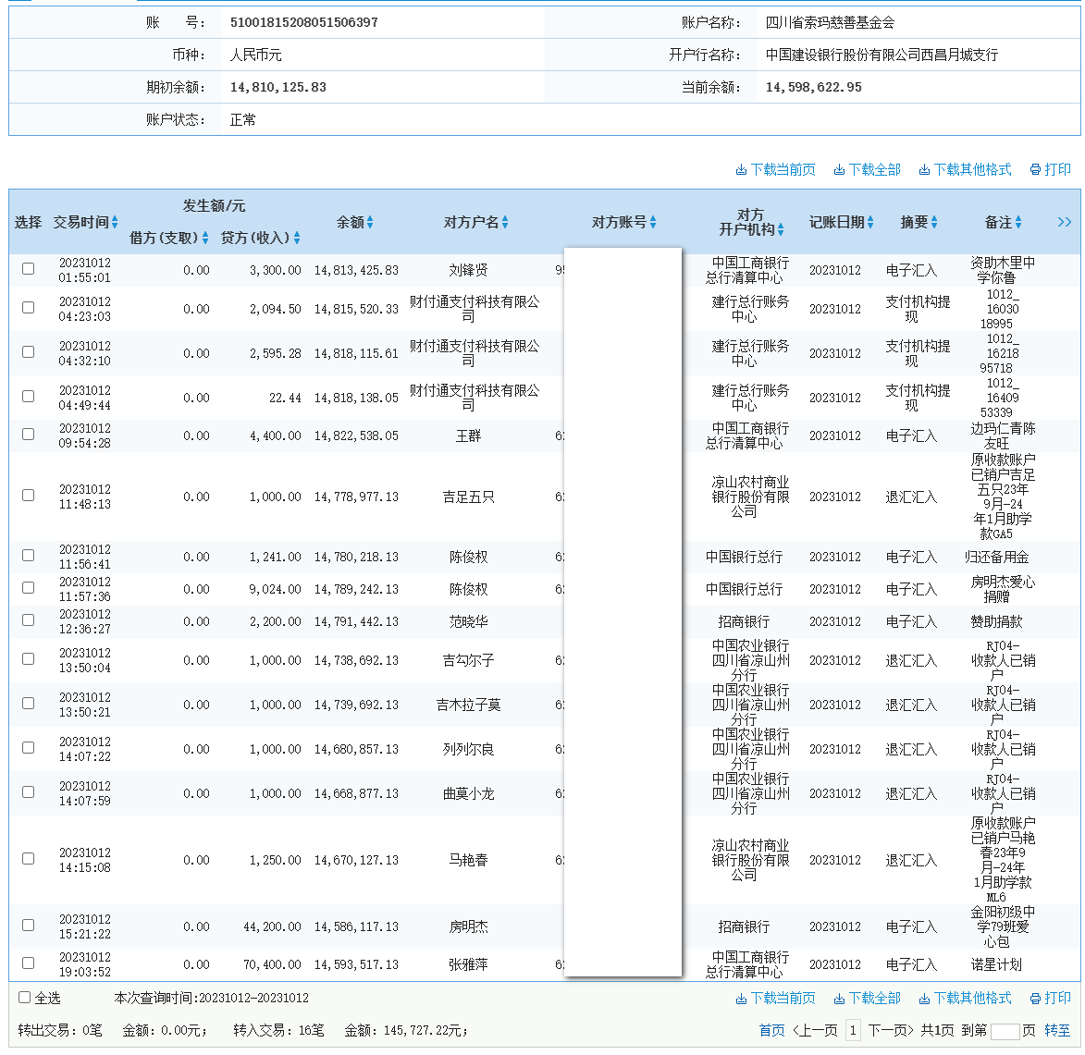Toggle the 全选 select-all checkbox
Screen dimensions: 1085x1055
[x=24, y=997]
